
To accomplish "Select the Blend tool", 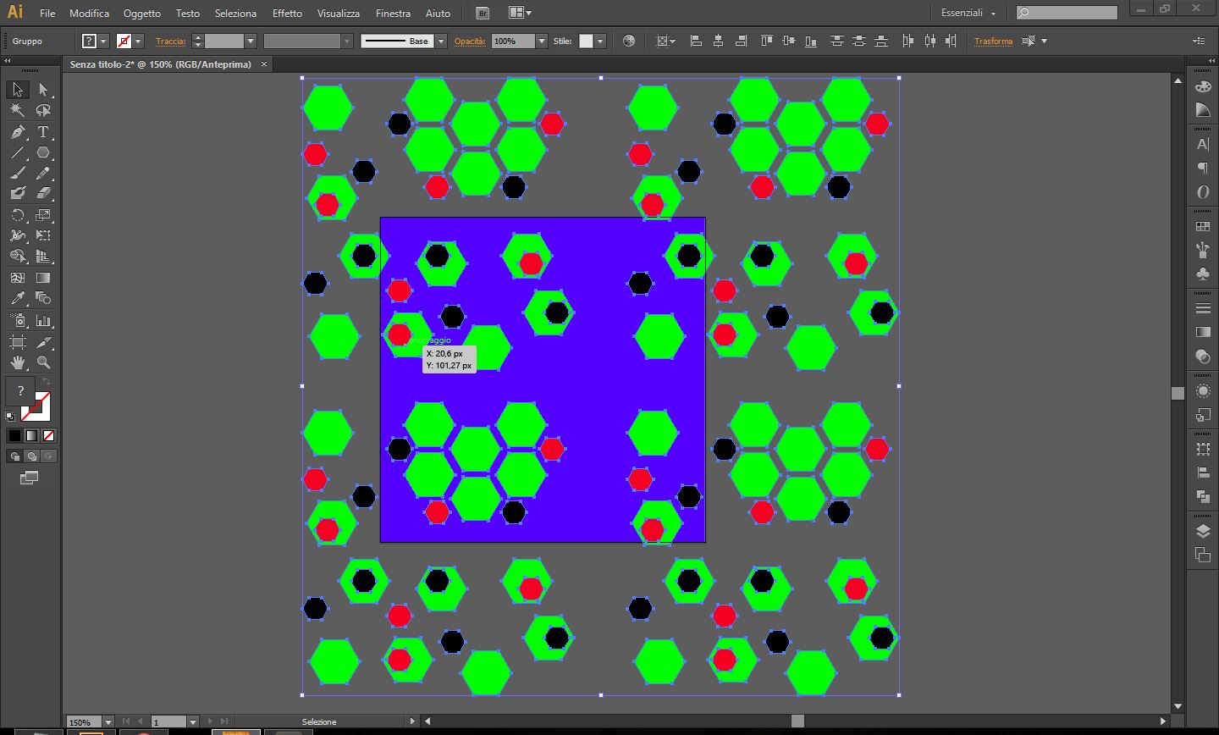I will tap(43, 298).
